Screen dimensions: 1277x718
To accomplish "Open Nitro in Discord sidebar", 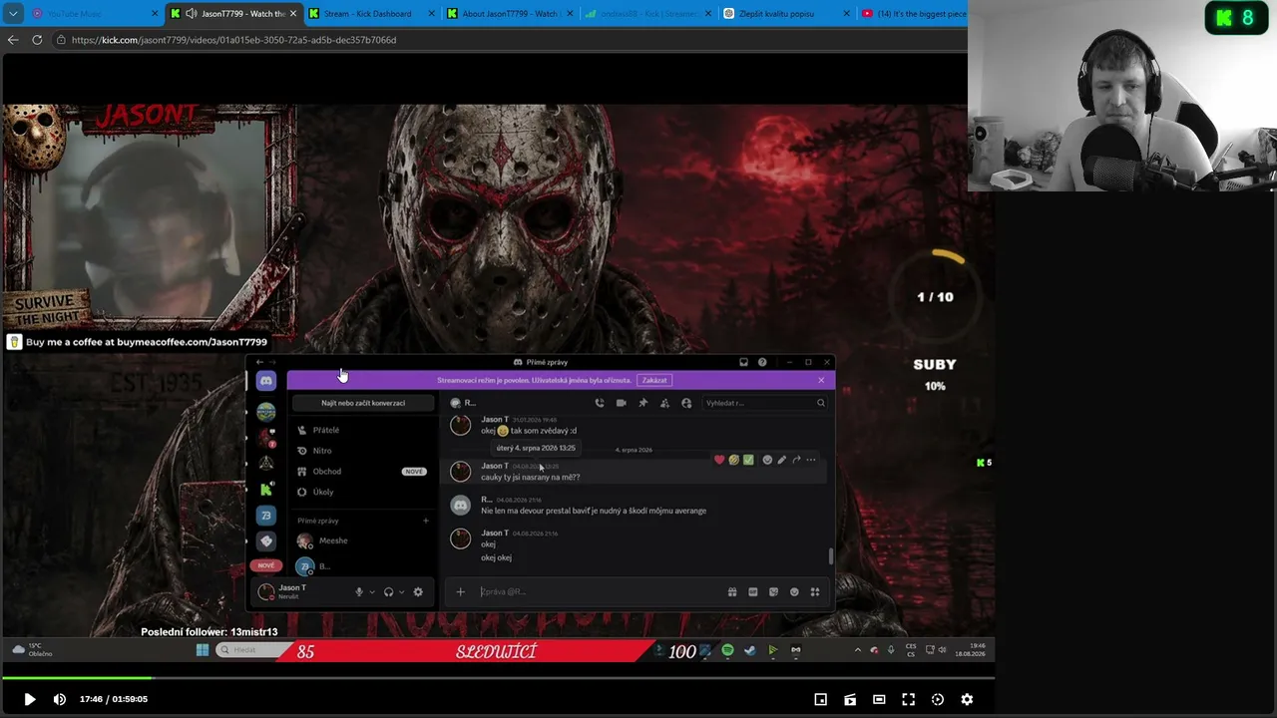I will tap(363, 451).
